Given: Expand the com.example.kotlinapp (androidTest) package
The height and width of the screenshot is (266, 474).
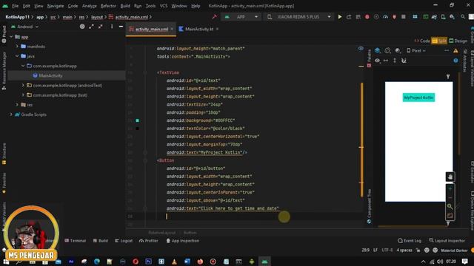Looking at the screenshot, I should coord(23,86).
